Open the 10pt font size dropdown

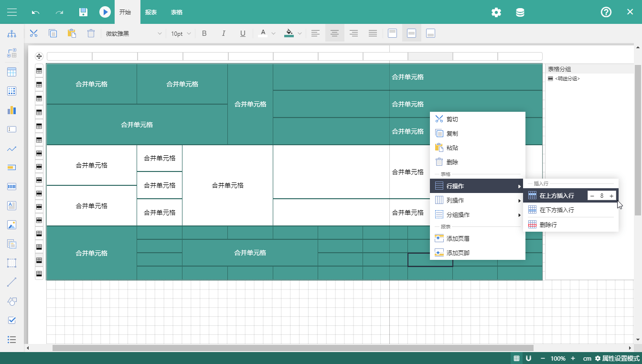tap(181, 33)
